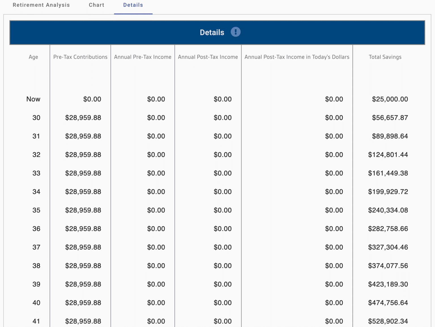
Task: Click the $25,000.00 Total Savings value
Action: tap(390, 99)
